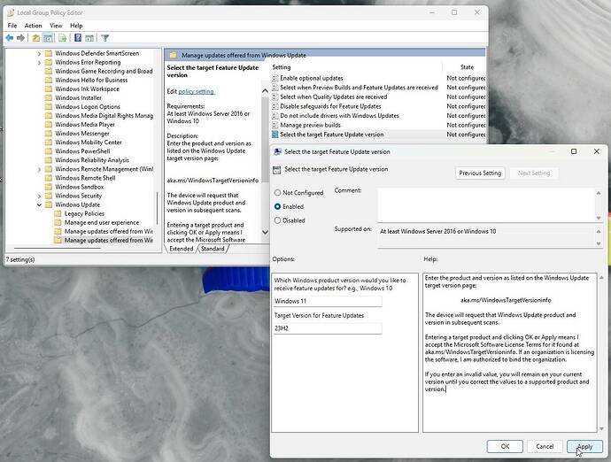611x462 pixels.
Task: Click inside the Comment text box
Action: (x=486, y=204)
